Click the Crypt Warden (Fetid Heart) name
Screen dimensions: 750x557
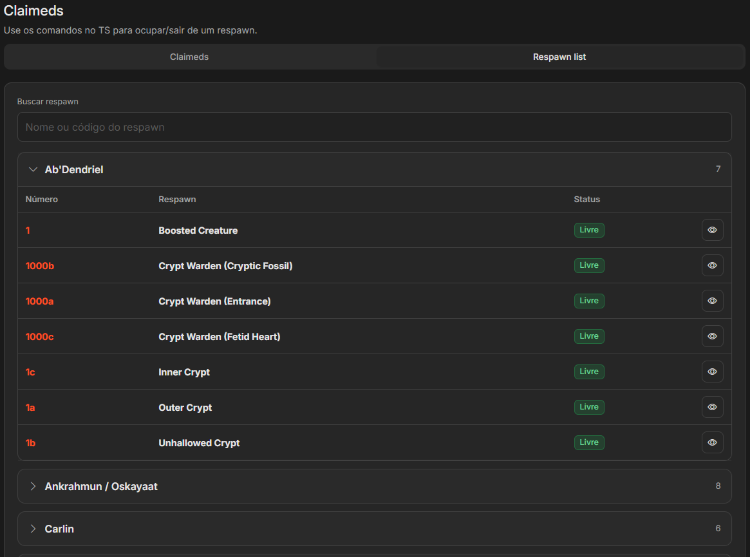[x=220, y=337]
